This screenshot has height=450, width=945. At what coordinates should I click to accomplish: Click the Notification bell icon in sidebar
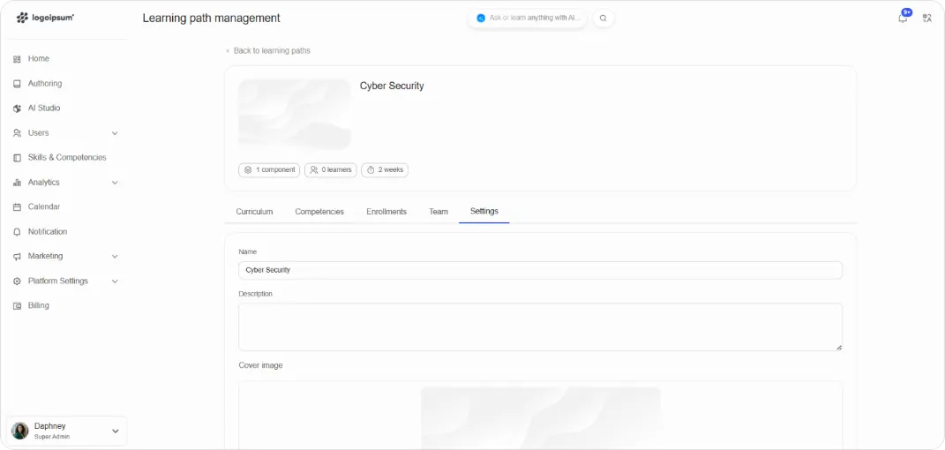(17, 232)
